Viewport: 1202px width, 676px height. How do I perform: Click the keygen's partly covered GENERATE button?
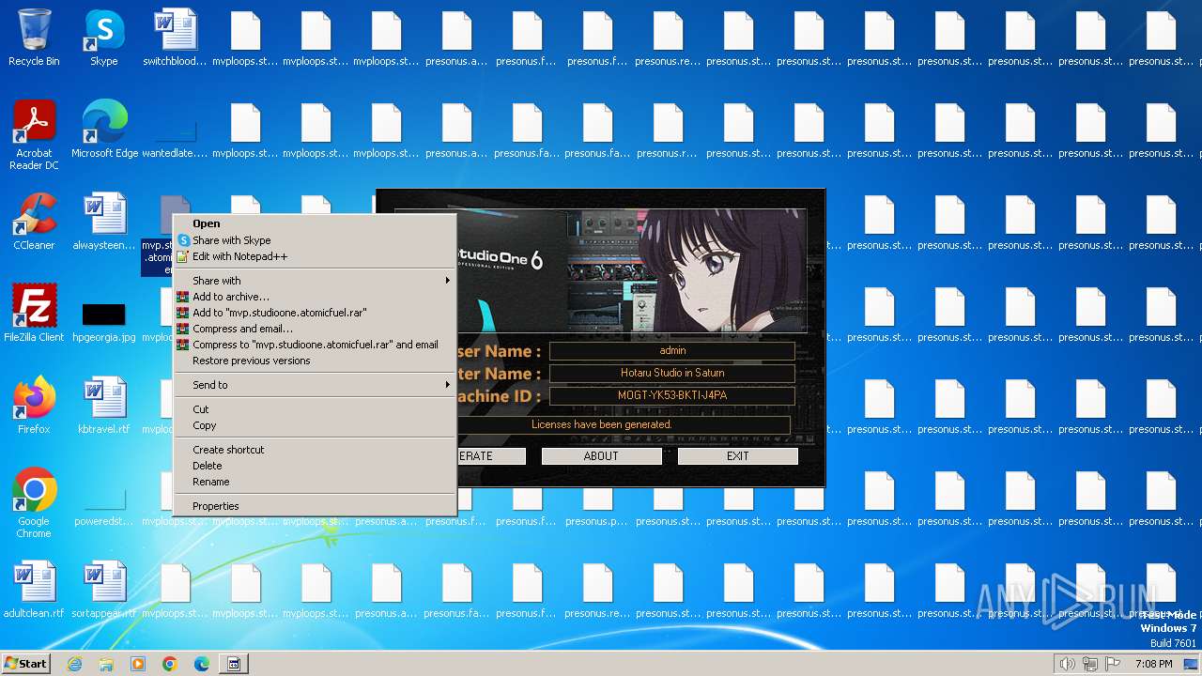491,456
